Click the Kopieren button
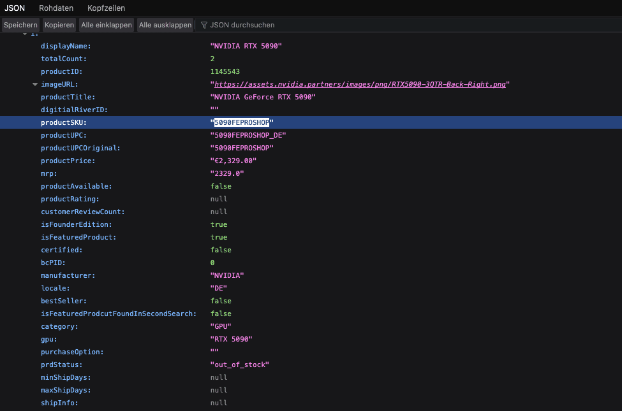622x411 pixels. (x=59, y=25)
